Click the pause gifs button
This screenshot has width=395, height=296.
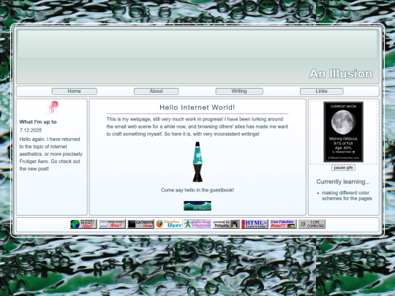pos(343,167)
